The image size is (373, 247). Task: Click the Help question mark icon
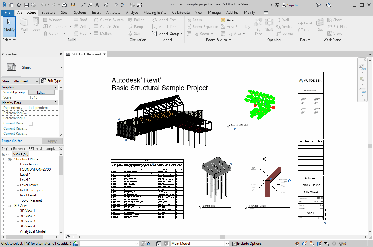tap(329, 5)
